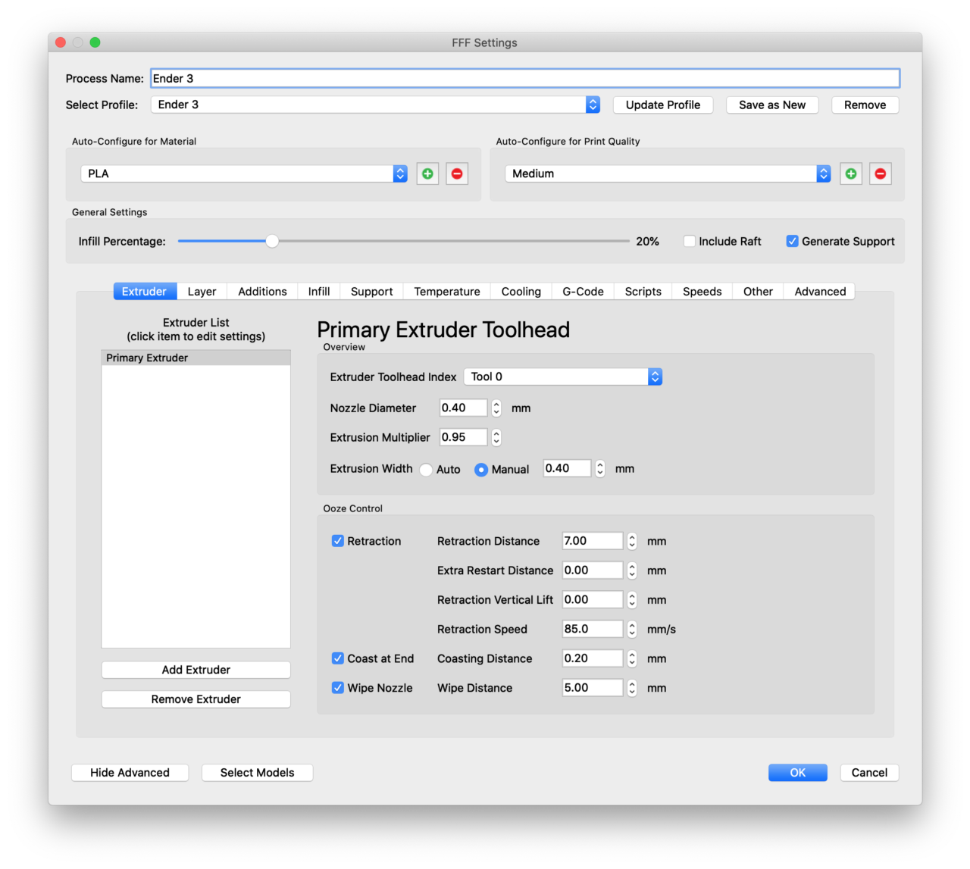The width and height of the screenshot is (970, 869).
Task: Click the Retraction Speed stepper arrows
Action: 632,630
